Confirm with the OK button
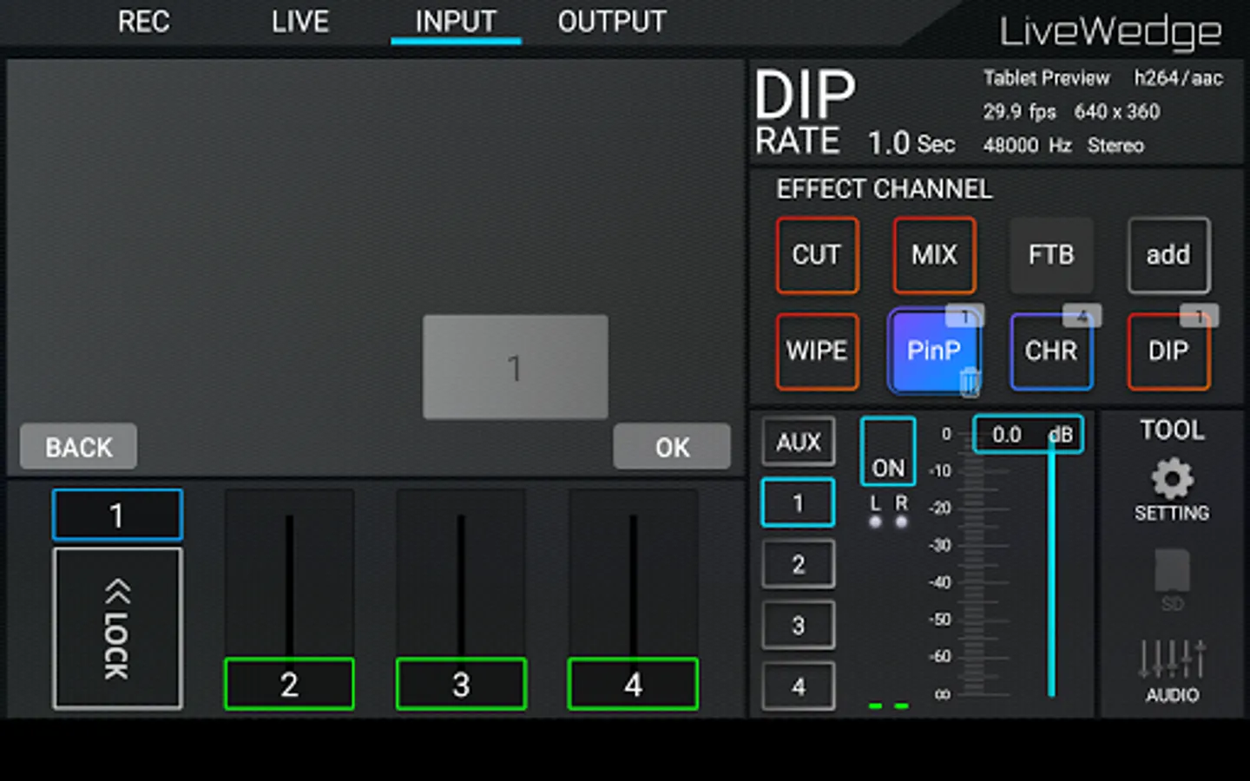Image resolution: width=1250 pixels, height=781 pixels. 672,447
